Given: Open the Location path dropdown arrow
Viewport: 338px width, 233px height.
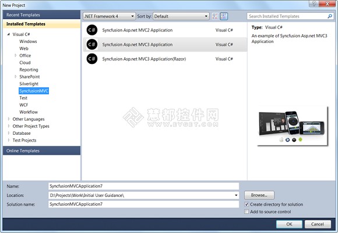Looking at the screenshot, I should pos(236,195).
